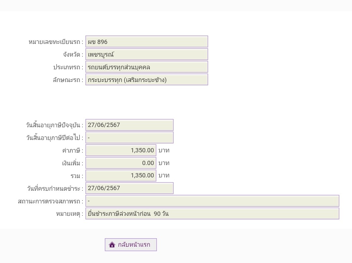Click the current tax expiry date field
The image size is (352, 263).
point(129,125)
